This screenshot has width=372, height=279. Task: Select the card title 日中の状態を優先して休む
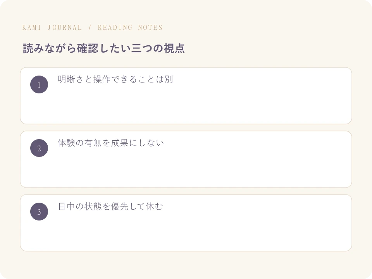(110, 207)
